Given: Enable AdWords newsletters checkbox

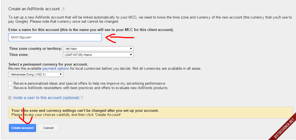Looking at the screenshot, I should point(10,88).
